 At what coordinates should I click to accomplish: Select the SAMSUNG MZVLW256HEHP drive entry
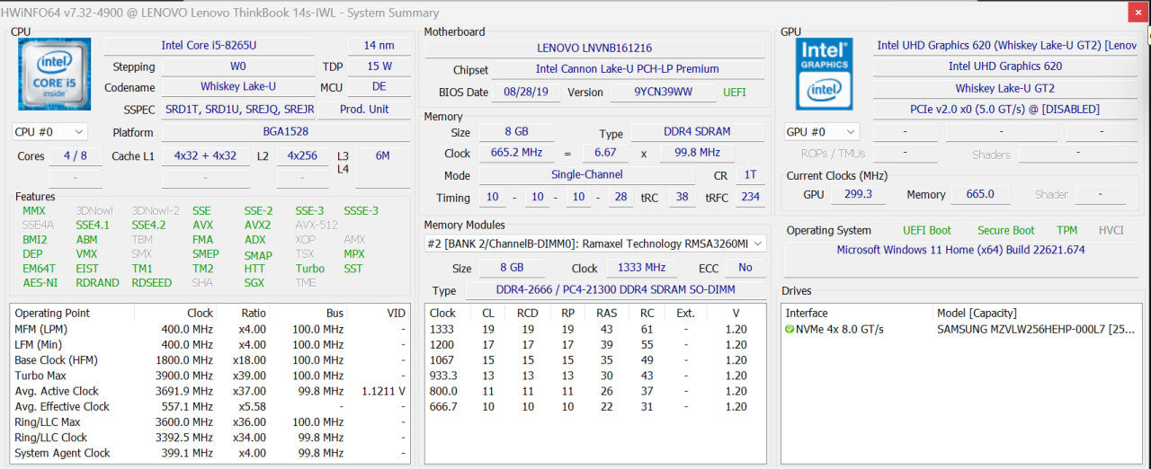tap(1036, 329)
